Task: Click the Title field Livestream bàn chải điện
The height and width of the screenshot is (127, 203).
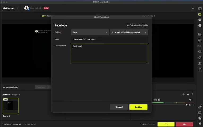Action: (110, 39)
